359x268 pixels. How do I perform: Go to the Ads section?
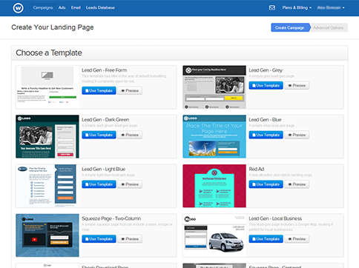(x=62, y=7)
